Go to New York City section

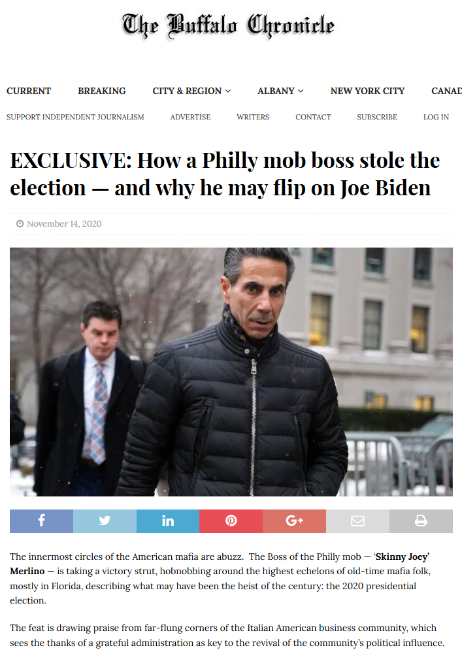coord(368,91)
